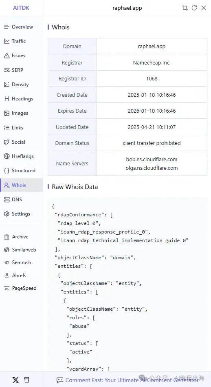Click the AITDK logo title
The image size is (211, 387).
point(21,8)
